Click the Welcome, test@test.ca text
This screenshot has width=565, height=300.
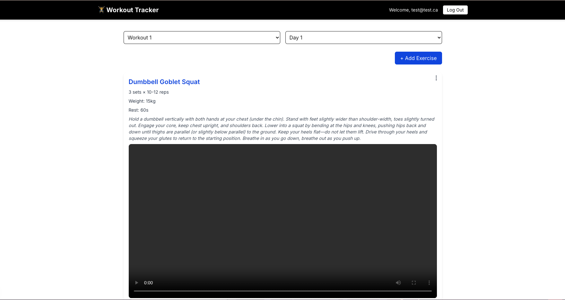click(413, 10)
